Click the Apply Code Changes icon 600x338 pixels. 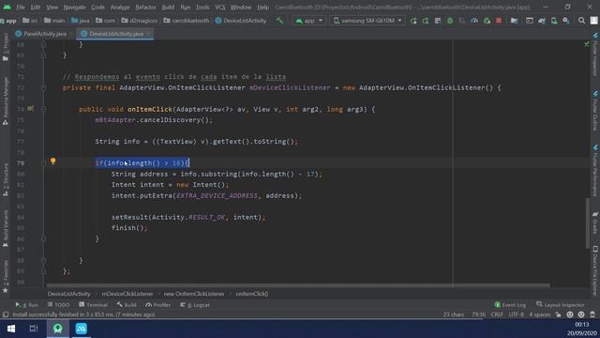pos(438,21)
